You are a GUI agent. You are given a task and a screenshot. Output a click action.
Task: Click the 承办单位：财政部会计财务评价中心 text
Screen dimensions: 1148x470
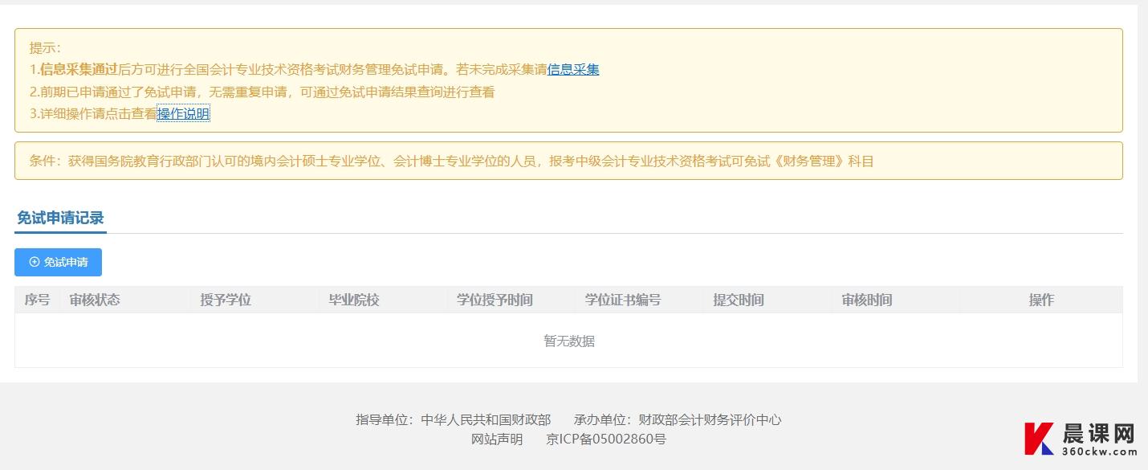coord(678,419)
